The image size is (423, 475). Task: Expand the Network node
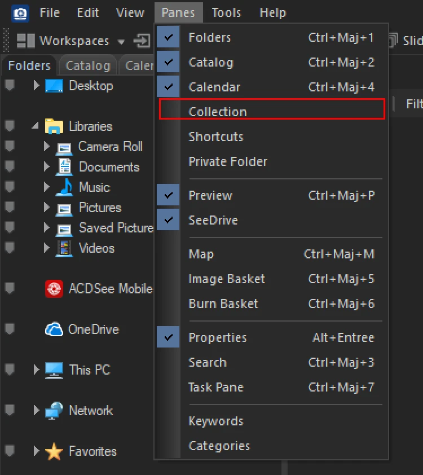pos(36,410)
